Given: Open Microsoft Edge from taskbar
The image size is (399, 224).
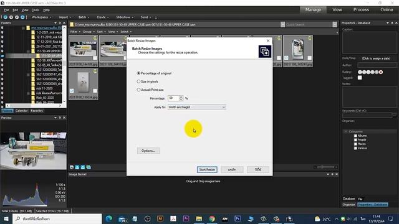Looking at the screenshot, I should tap(108, 218).
